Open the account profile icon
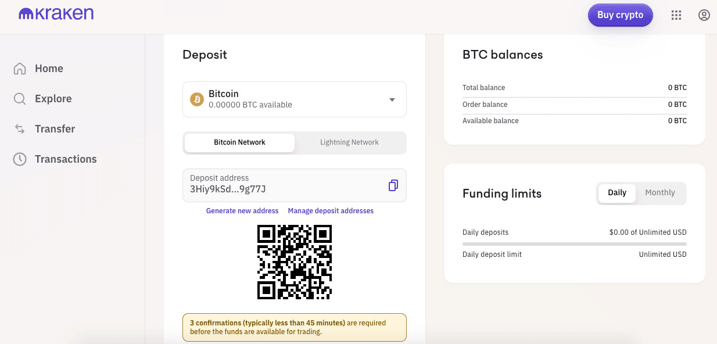This screenshot has width=717, height=344. 704,15
